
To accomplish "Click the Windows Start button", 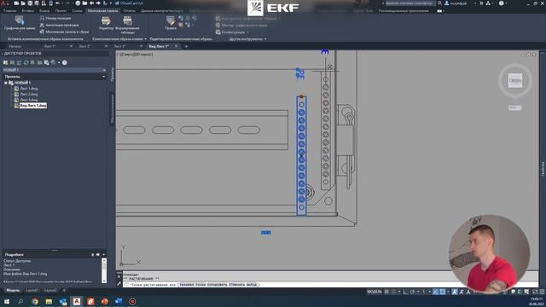I will pos(7,301).
